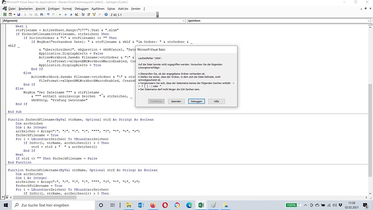This screenshot has height=210, width=373.
Task: Open the Einfügen menu
Action: click(54, 9)
